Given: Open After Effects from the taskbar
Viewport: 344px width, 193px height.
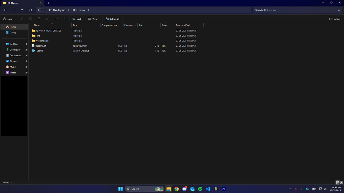Looking at the screenshot, I should coord(224,189).
